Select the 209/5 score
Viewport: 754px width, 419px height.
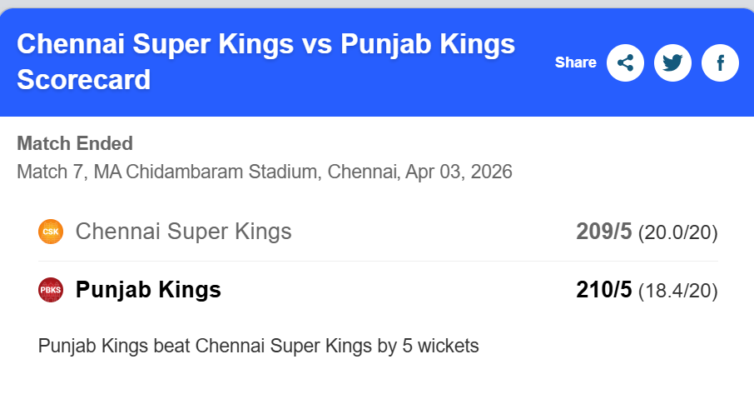(x=604, y=232)
